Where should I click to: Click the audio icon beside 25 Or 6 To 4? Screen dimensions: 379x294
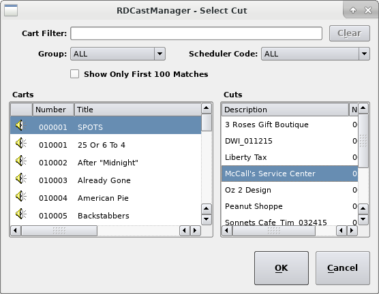(21, 143)
